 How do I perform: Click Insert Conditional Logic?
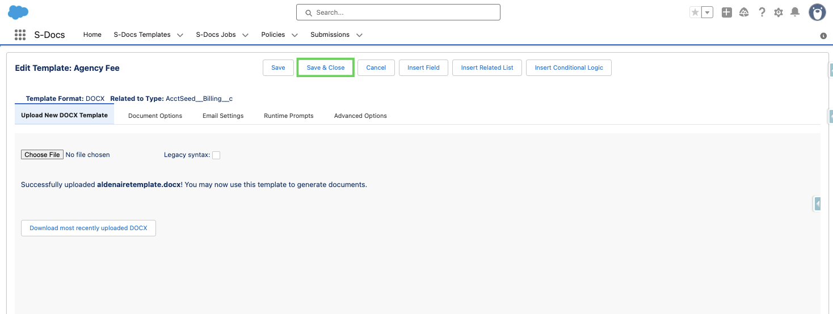pos(569,67)
